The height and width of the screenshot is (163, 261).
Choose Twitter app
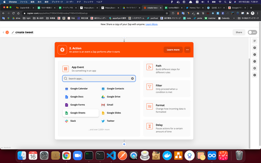pyautogui.click(x=117, y=121)
